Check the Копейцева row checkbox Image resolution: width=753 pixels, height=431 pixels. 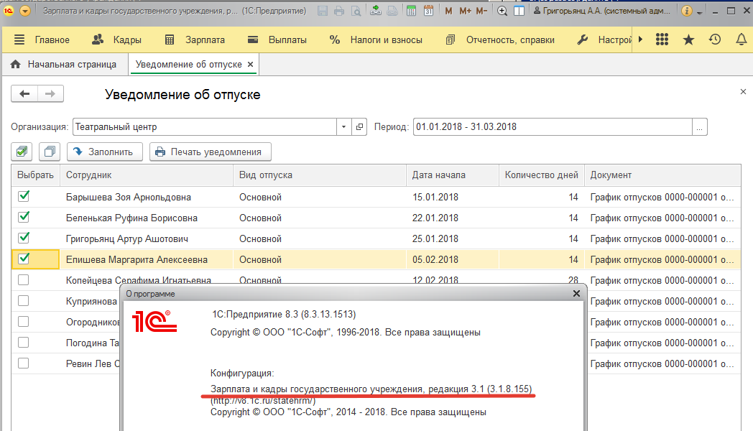[24, 280]
